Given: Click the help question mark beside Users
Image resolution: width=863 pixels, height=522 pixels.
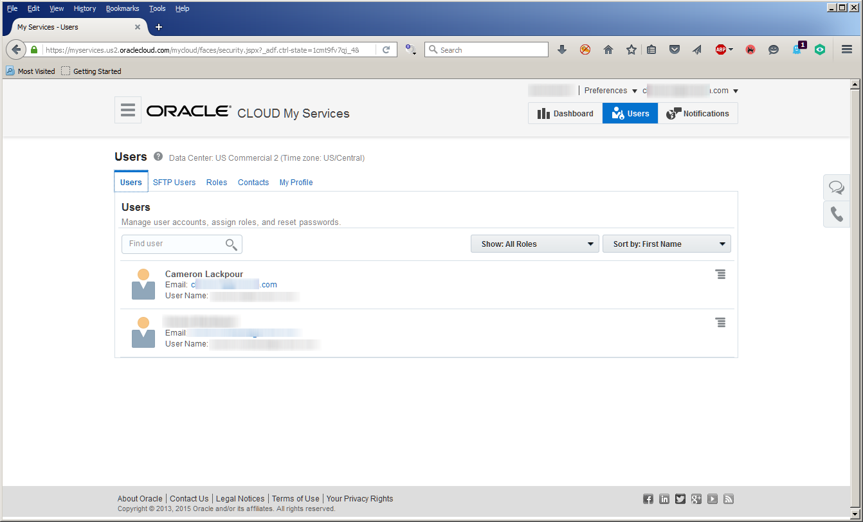Looking at the screenshot, I should pos(158,156).
